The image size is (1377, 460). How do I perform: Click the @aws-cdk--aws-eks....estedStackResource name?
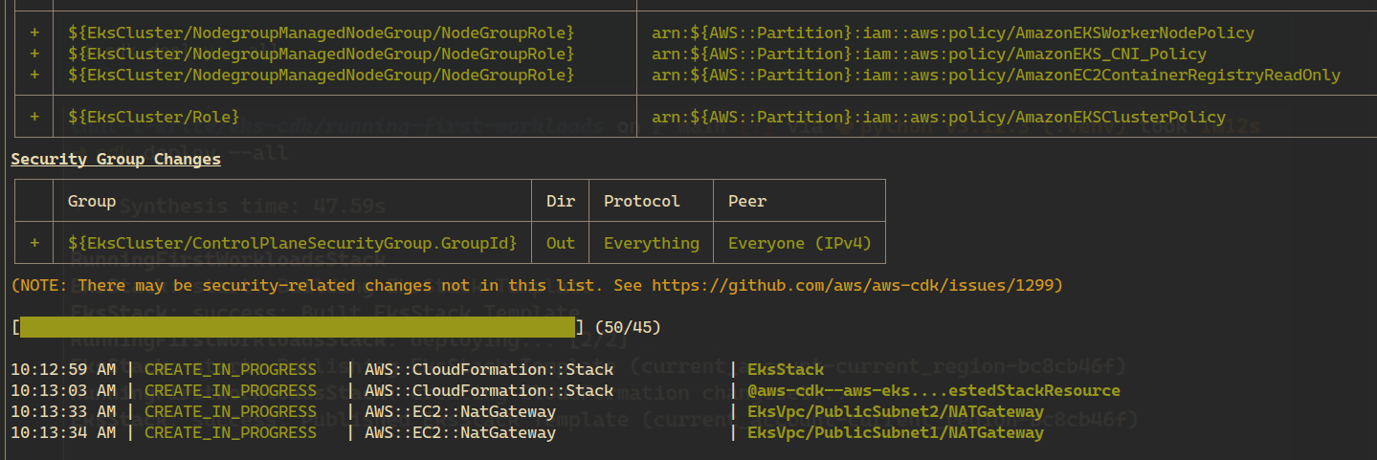point(934,390)
